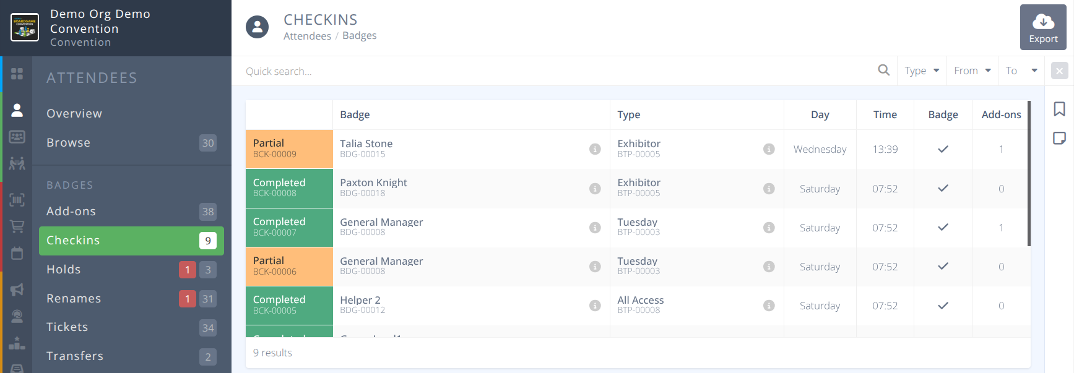This screenshot has width=1074, height=373.
Task: Open the badge ID card sidebar icon
Action: 17,137
